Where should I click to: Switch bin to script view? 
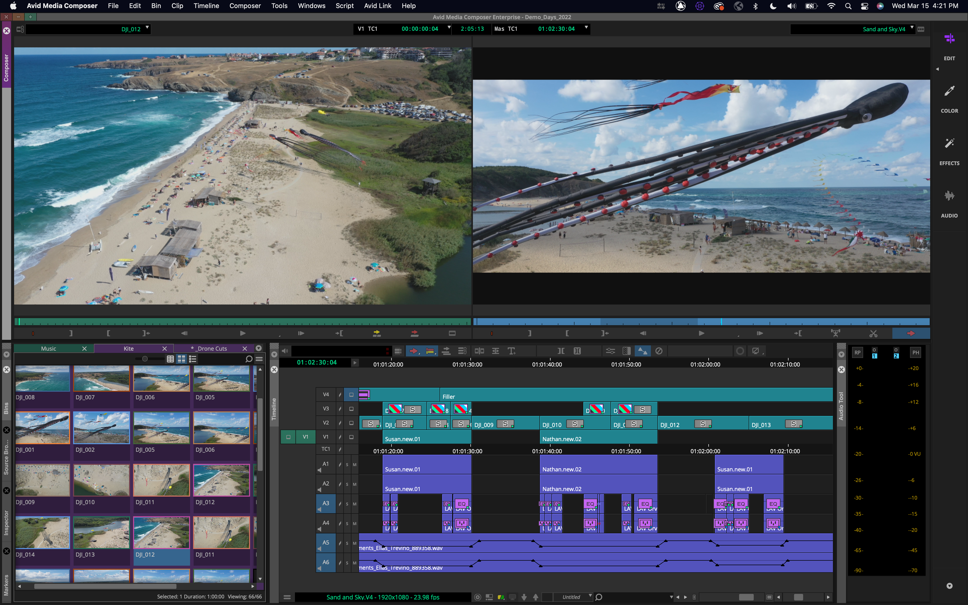(x=193, y=359)
